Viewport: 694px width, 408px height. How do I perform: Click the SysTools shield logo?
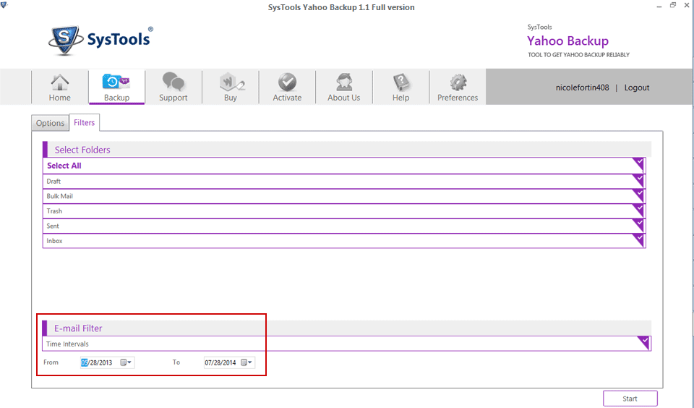(x=65, y=40)
